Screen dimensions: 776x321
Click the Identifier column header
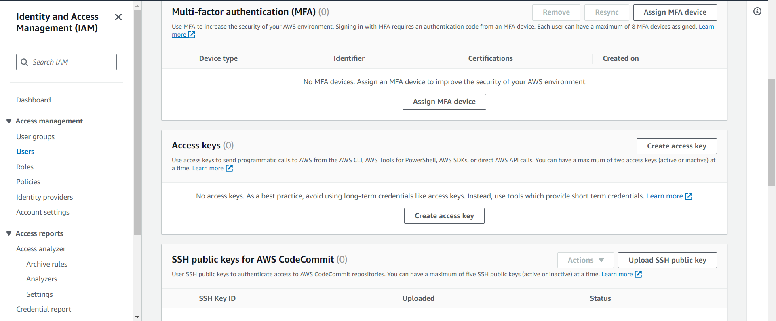pyautogui.click(x=349, y=58)
